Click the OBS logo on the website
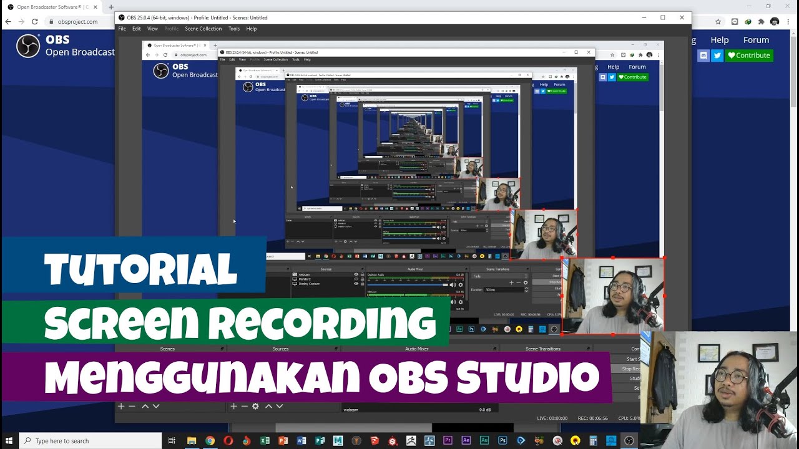Viewport: 799px width, 449px height. click(x=28, y=46)
